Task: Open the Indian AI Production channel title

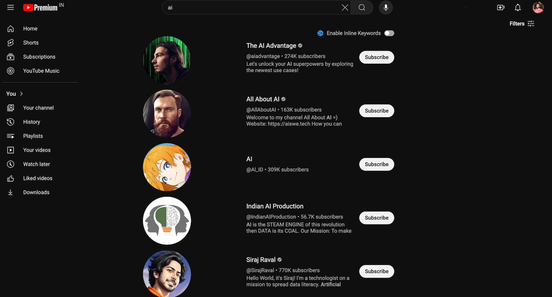Action: pyautogui.click(x=275, y=206)
